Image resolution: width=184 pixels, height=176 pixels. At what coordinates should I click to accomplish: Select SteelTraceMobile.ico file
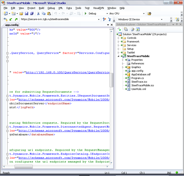click(x=142, y=85)
